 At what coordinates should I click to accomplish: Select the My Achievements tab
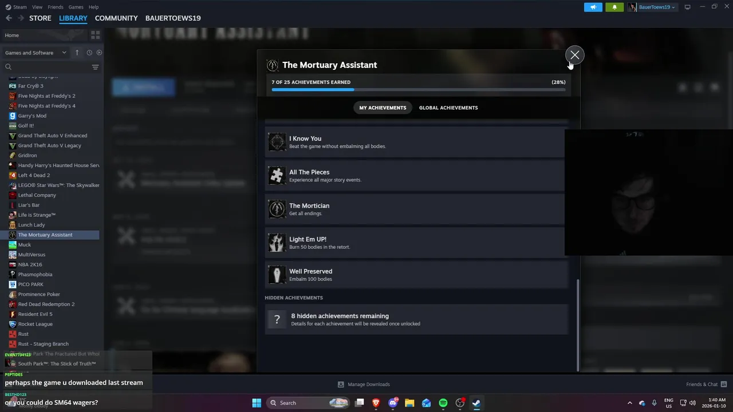[383, 108]
